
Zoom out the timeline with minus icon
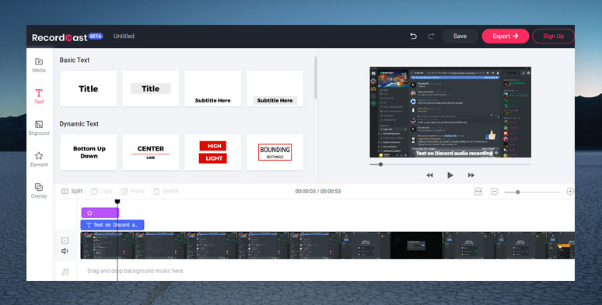tap(495, 191)
